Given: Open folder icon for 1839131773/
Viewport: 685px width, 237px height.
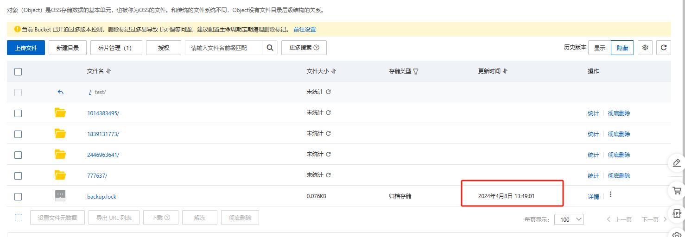Looking at the screenshot, I should point(60,133).
